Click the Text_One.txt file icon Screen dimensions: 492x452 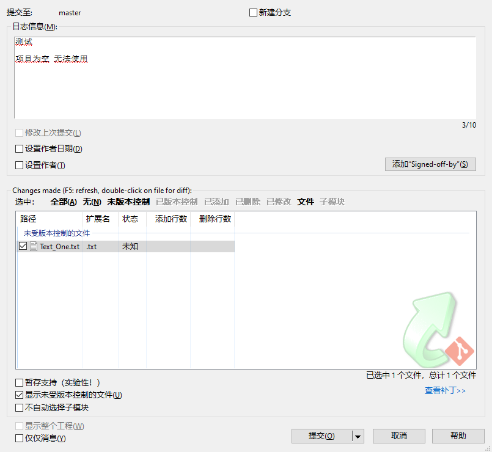click(x=34, y=247)
